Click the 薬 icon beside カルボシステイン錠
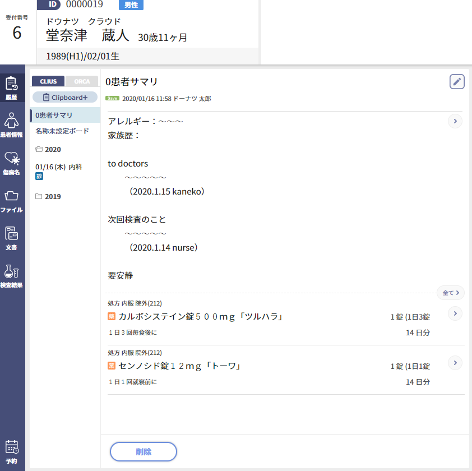 [x=112, y=316]
